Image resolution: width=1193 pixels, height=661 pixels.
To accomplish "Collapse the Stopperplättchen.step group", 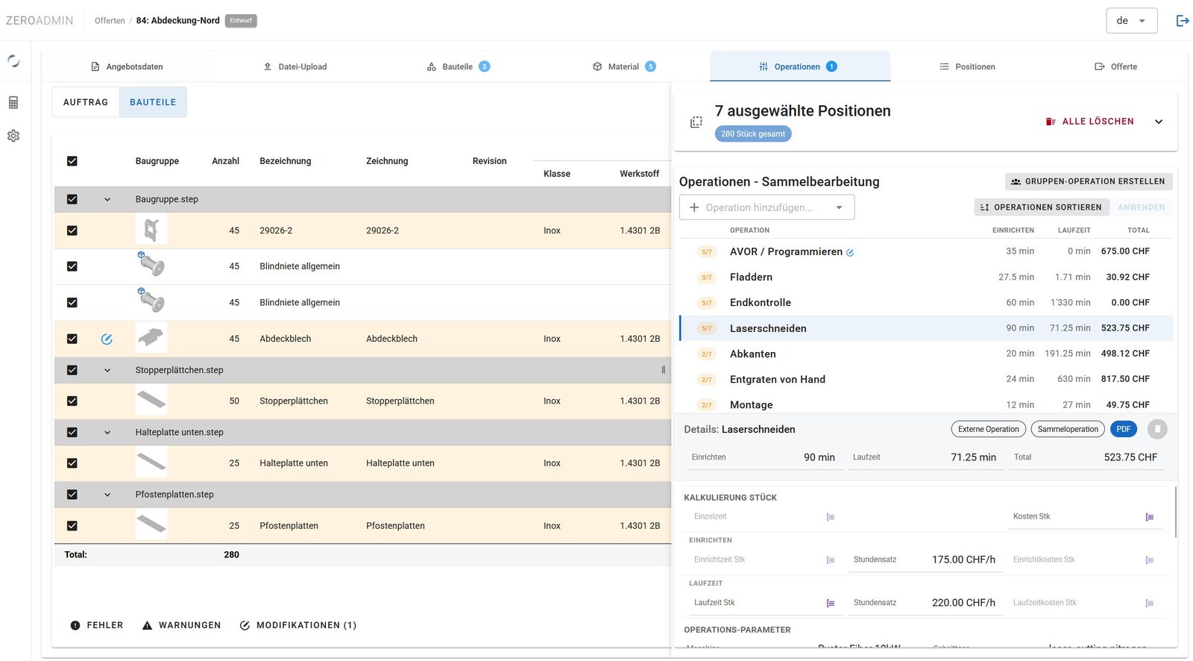I will (107, 370).
